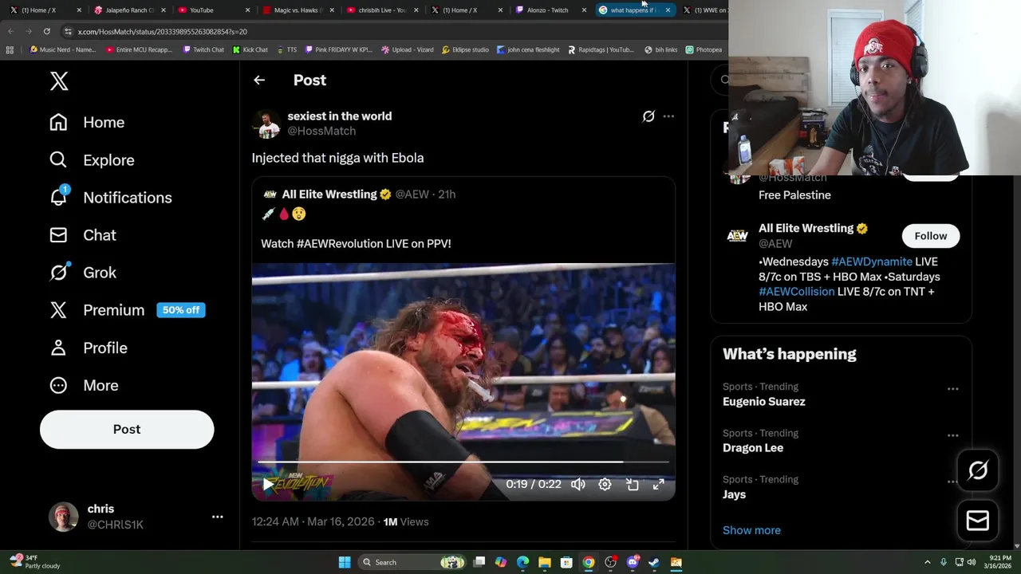Click the browser back arrow

11,31
